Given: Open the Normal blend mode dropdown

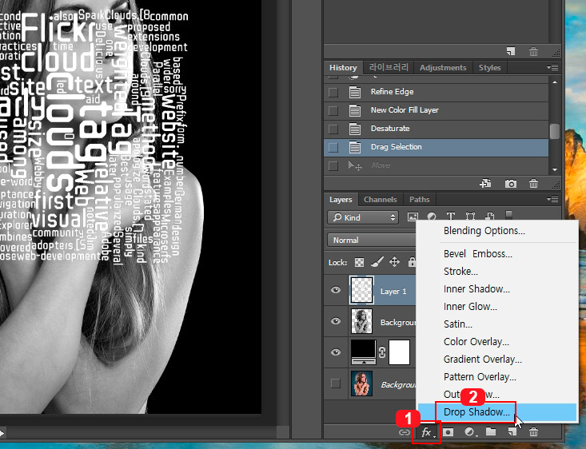Looking at the screenshot, I should pos(372,240).
